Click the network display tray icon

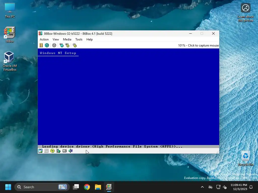coord(218,187)
